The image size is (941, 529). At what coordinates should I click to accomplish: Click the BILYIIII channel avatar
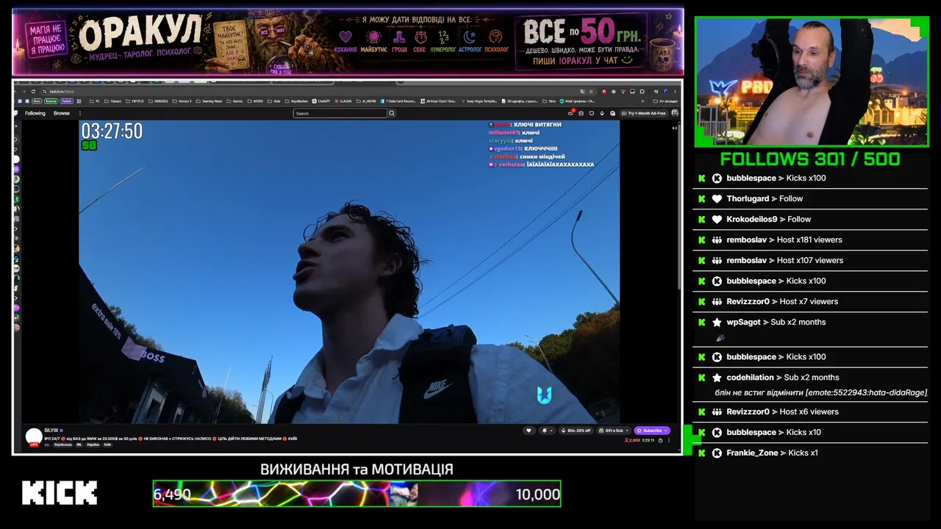coord(34,436)
